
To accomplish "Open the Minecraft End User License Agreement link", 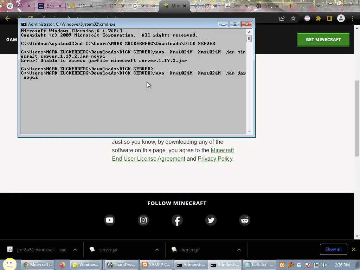I will click(173, 155).
